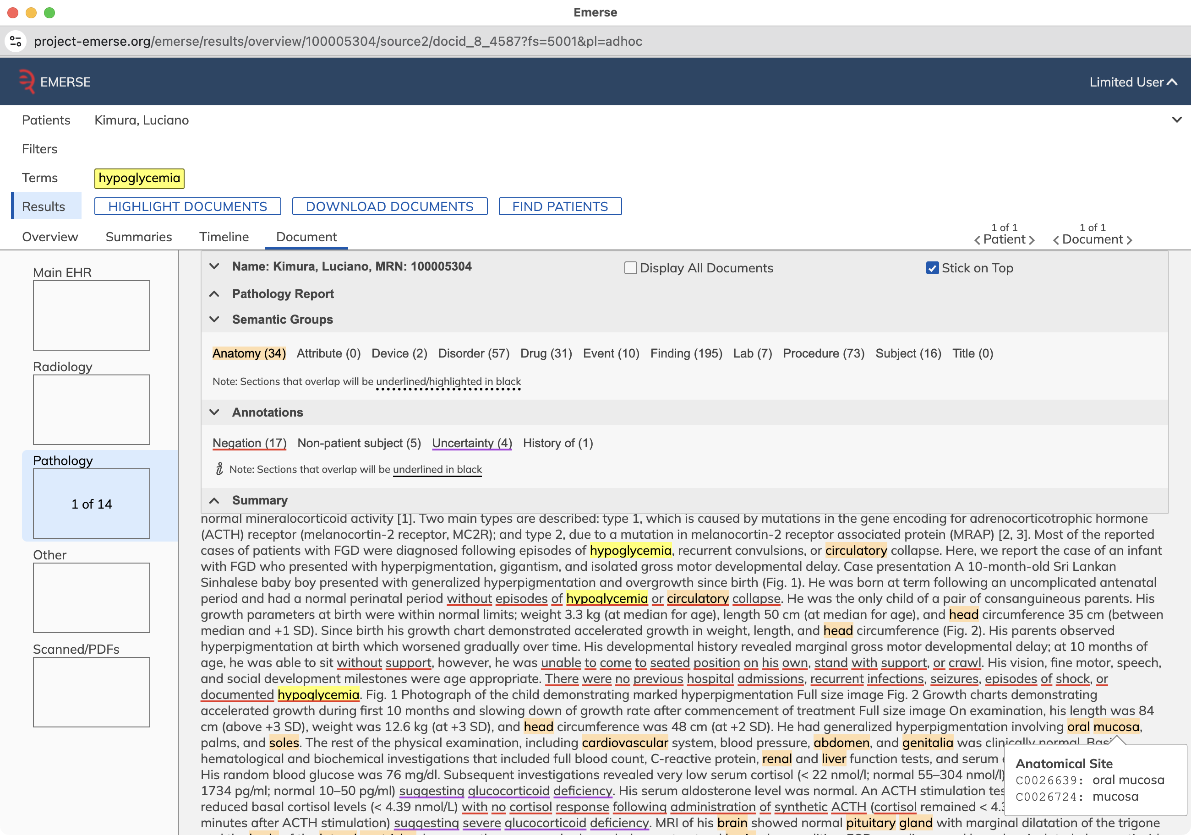Click the info icon beside the Annotations note
1191x835 pixels.
[x=219, y=469]
